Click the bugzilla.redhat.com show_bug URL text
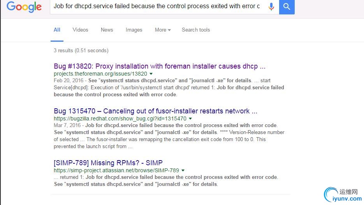 [x=120, y=118]
